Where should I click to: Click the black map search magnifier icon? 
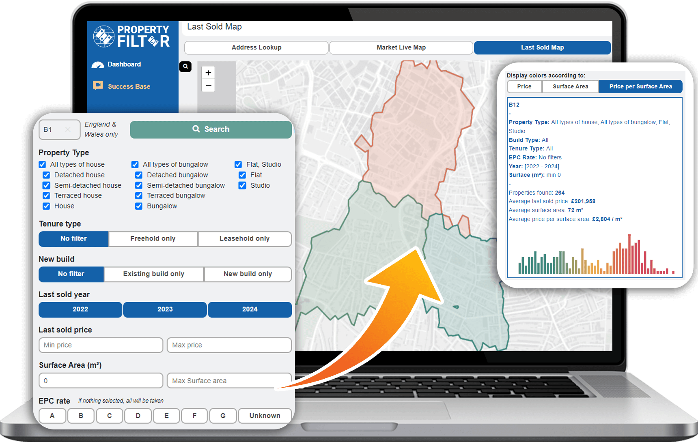pos(185,67)
